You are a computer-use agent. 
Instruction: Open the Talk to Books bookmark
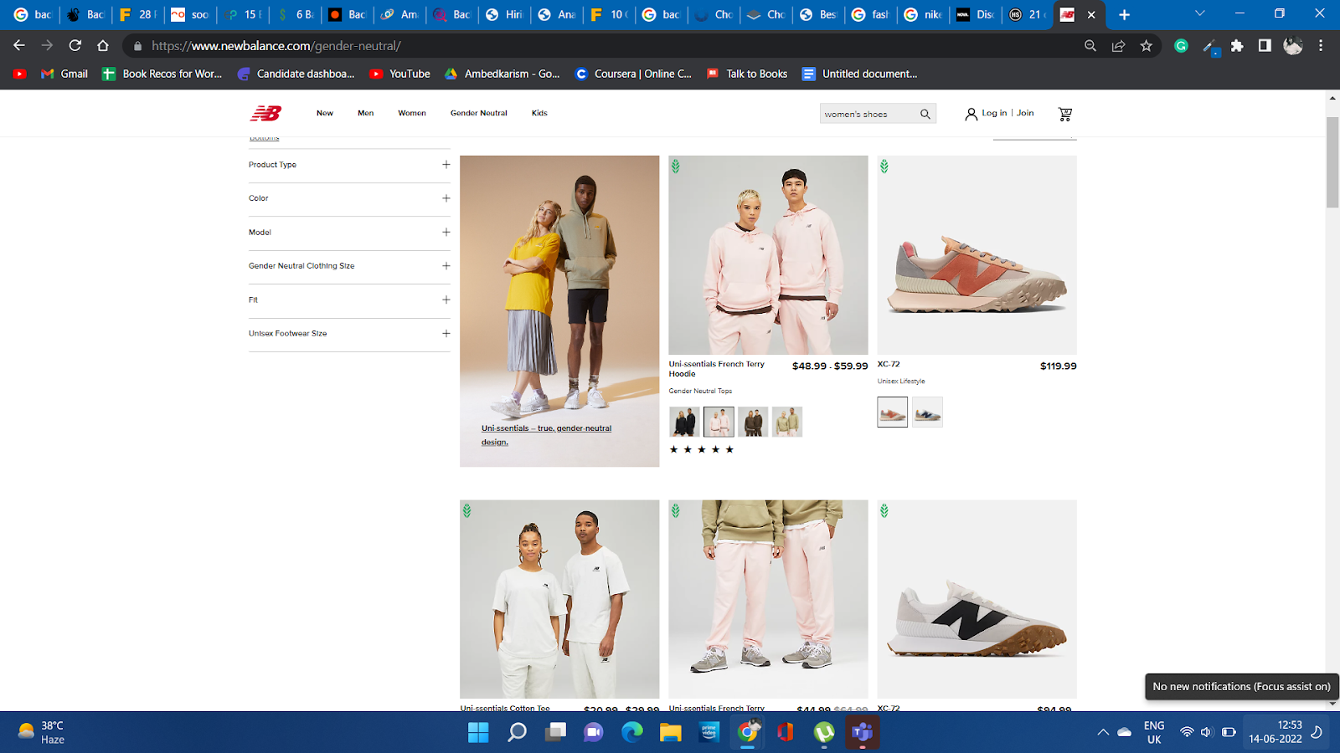point(747,74)
